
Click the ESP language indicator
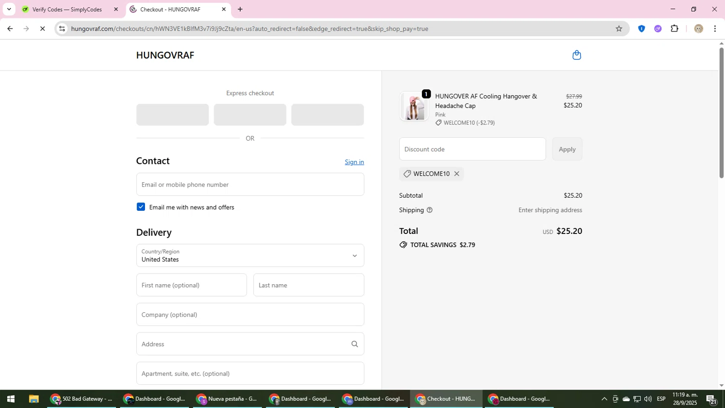661,399
